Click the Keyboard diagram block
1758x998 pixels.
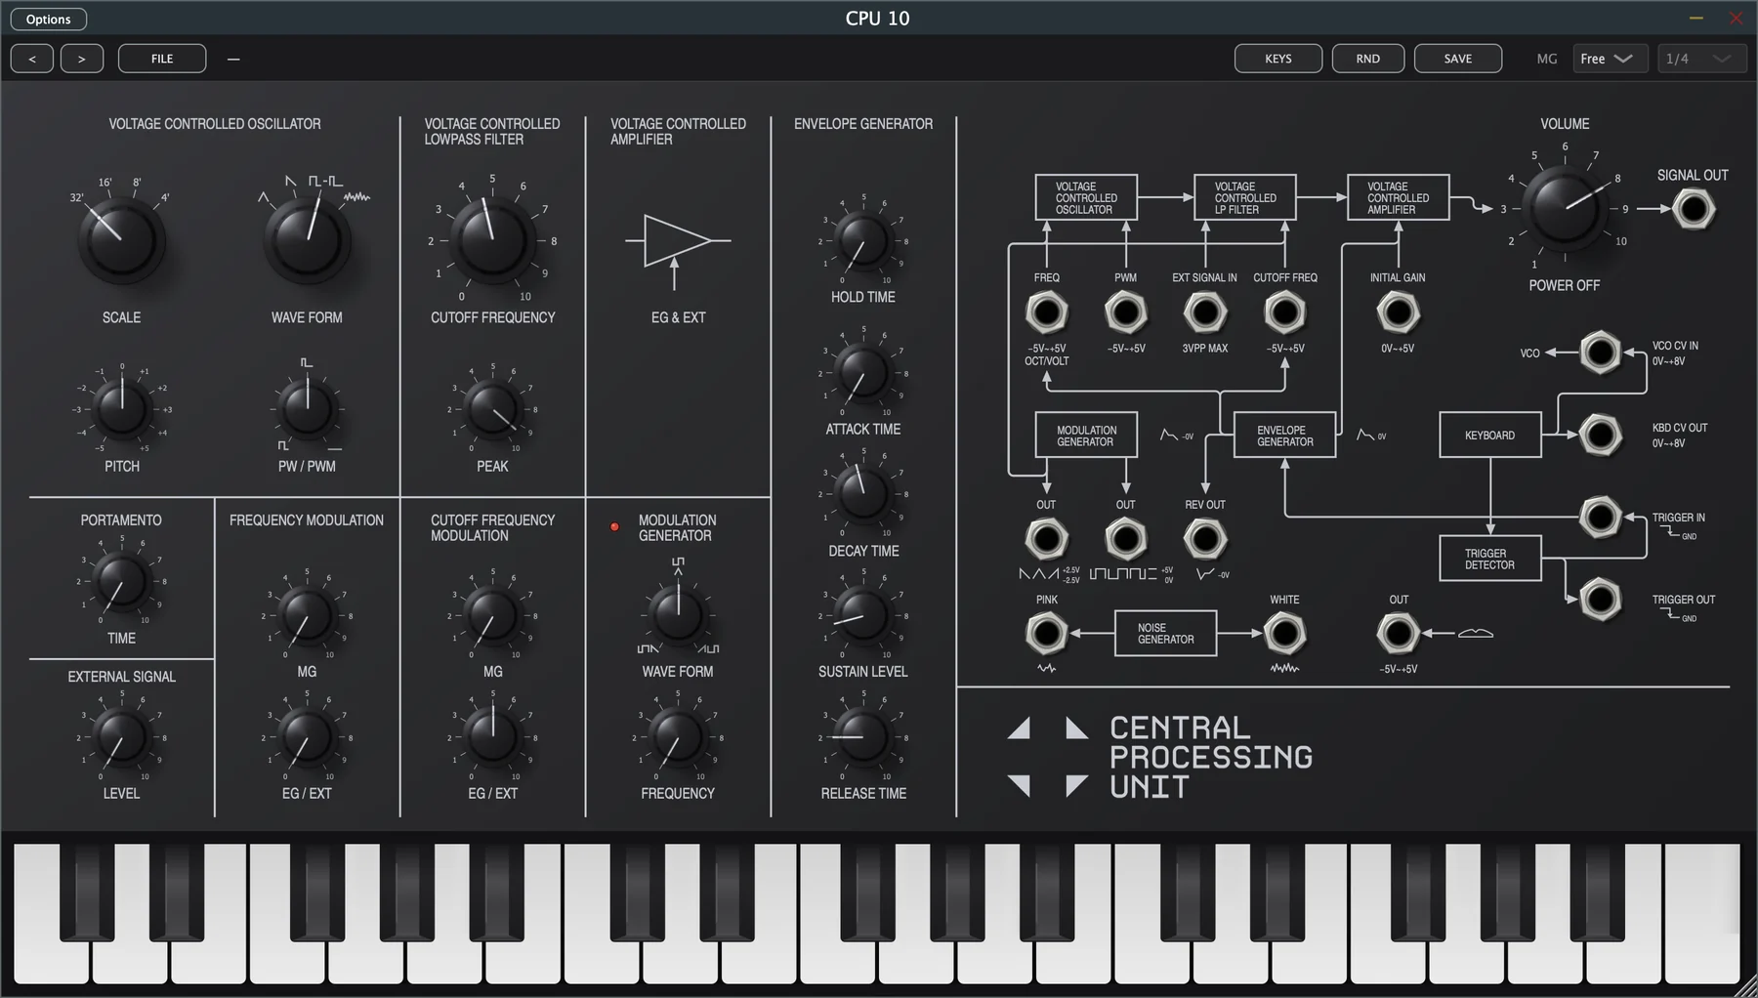pyautogui.click(x=1490, y=436)
